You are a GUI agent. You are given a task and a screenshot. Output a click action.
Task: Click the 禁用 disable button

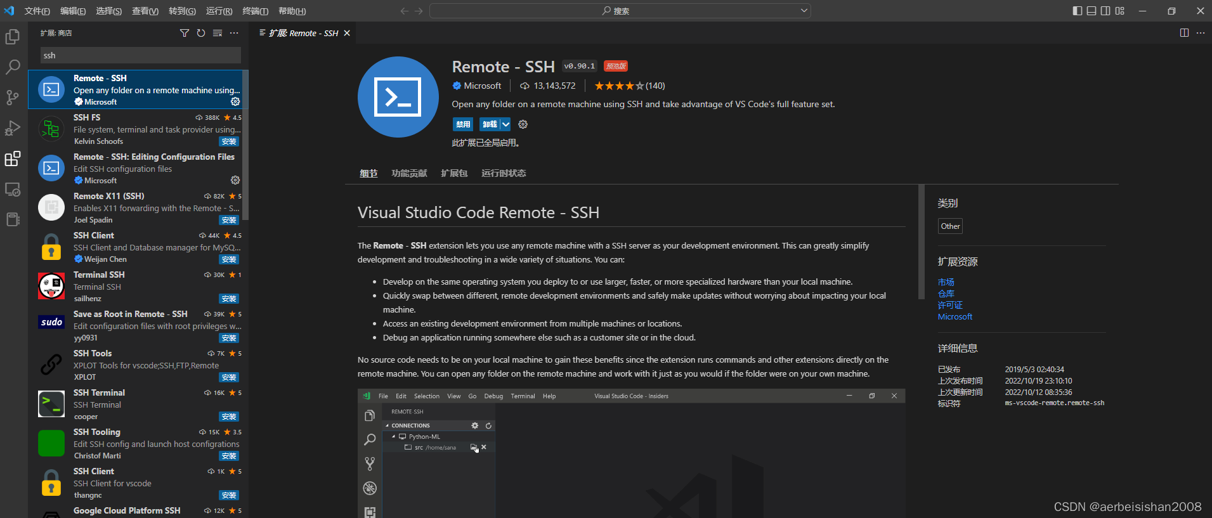tap(463, 124)
